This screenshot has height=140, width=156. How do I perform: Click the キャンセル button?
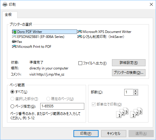point(114,134)
